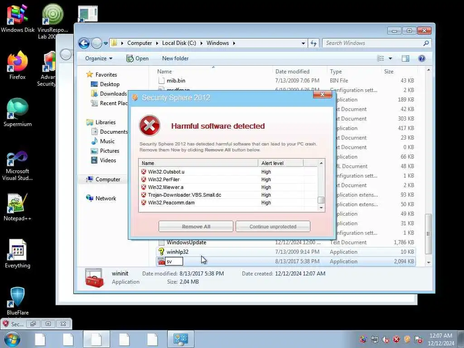
Task: Expand change view options dropdown arrow
Action: [390, 58]
